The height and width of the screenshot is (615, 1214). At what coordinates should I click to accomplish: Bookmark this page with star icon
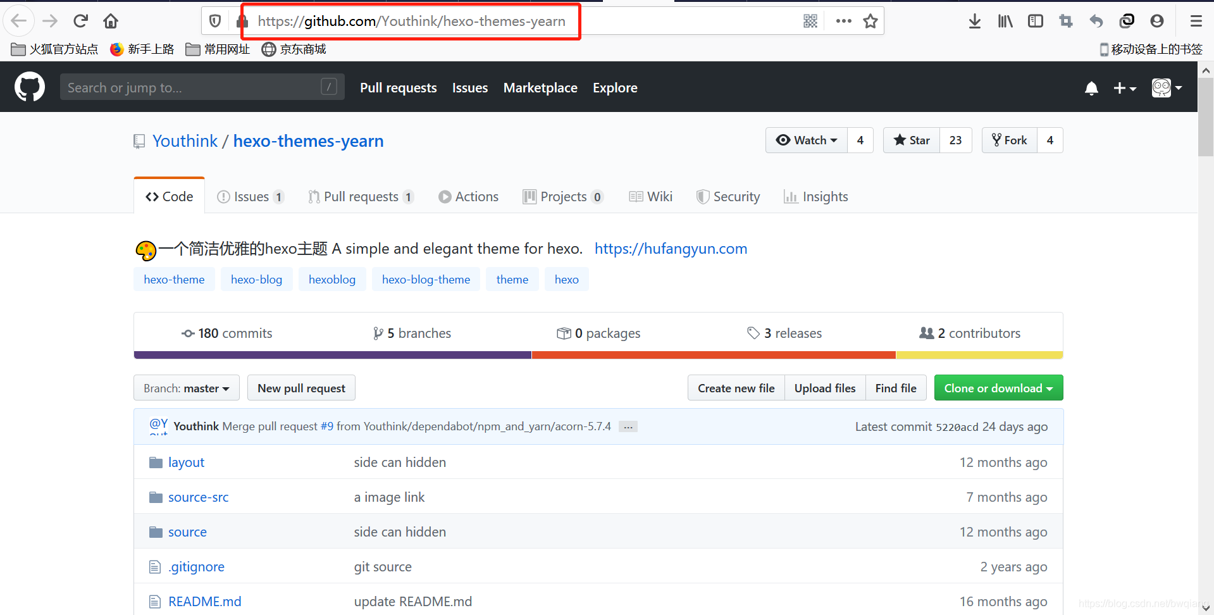tap(870, 21)
